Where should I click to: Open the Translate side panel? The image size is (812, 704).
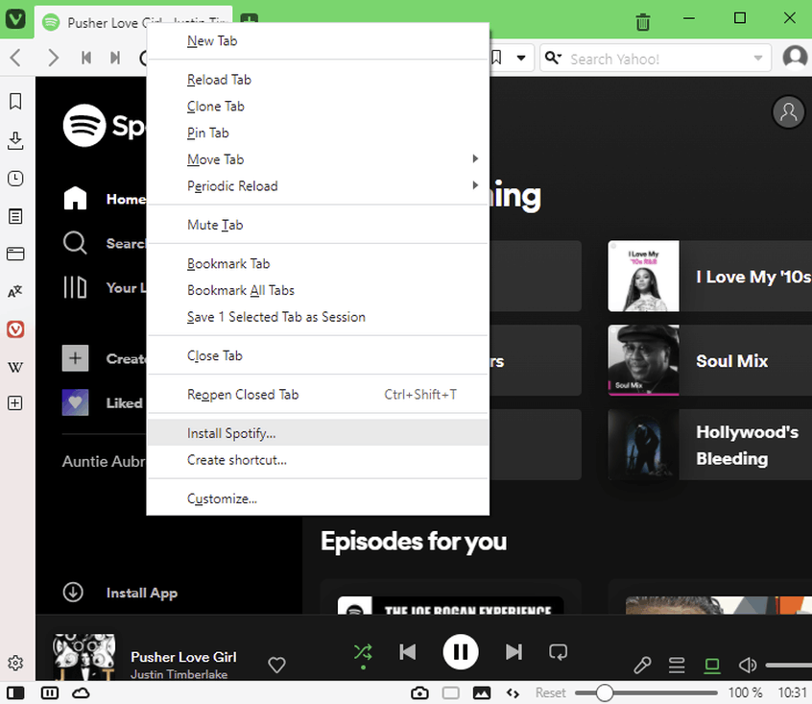click(x=15, y=291)
